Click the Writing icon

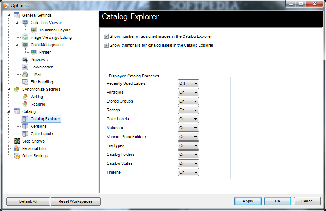tap(25, 97)
